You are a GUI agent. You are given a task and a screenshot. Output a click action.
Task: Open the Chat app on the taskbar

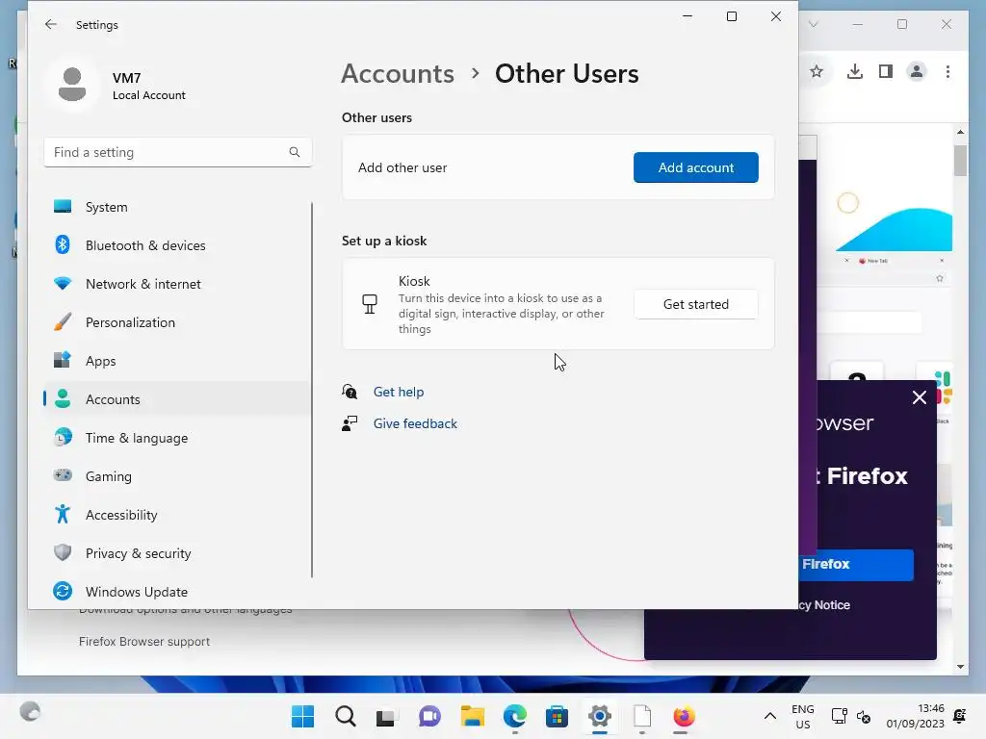(x=429, y=716)
